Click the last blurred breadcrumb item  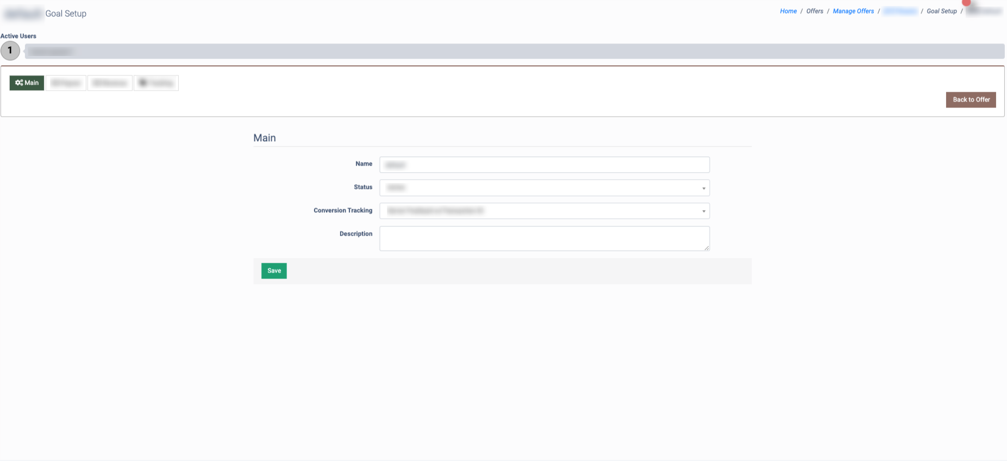[x=985, y=11]
